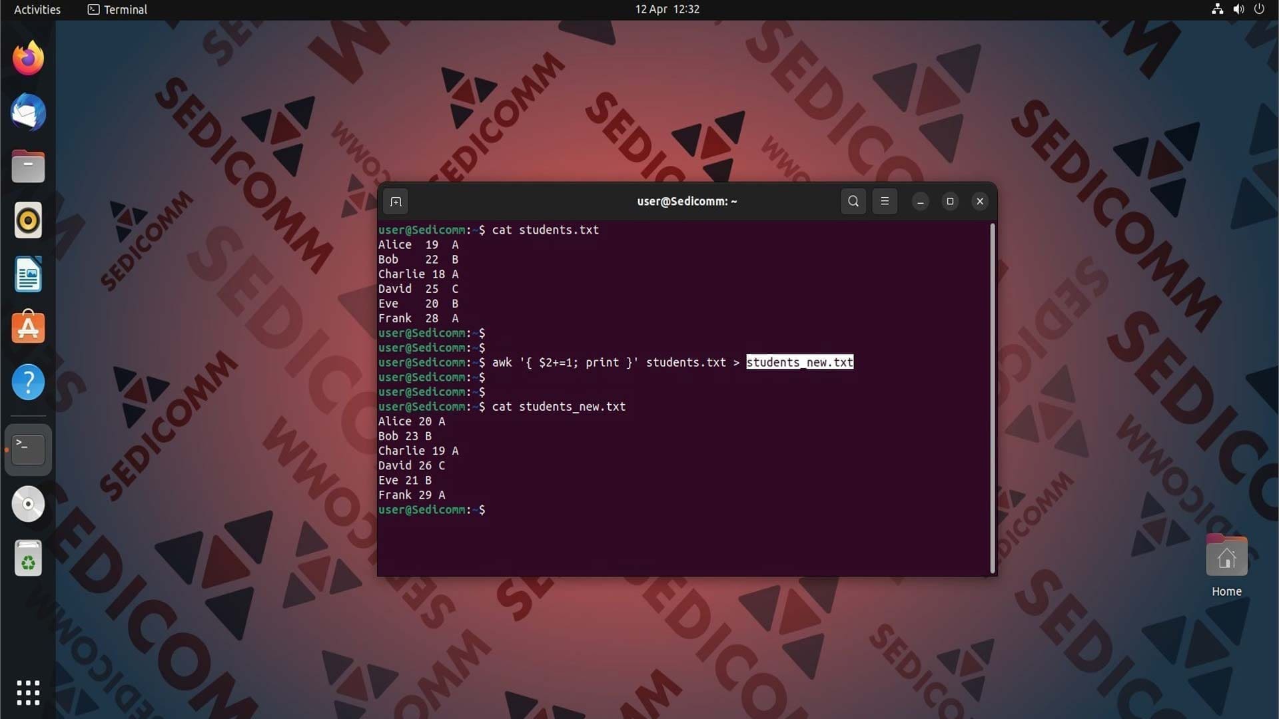Screen dimensions: 1279x719
Task: Click the 'David 26 C' output row
Action: tap(412, 465)
